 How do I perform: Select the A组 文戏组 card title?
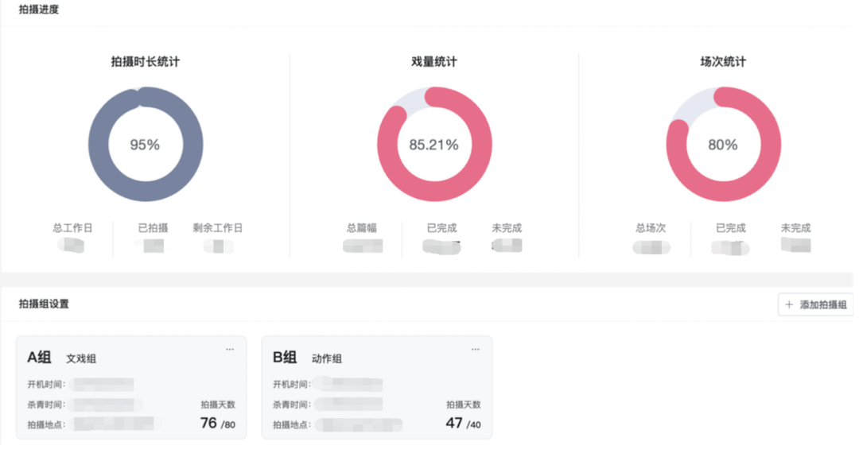[62, 358]
